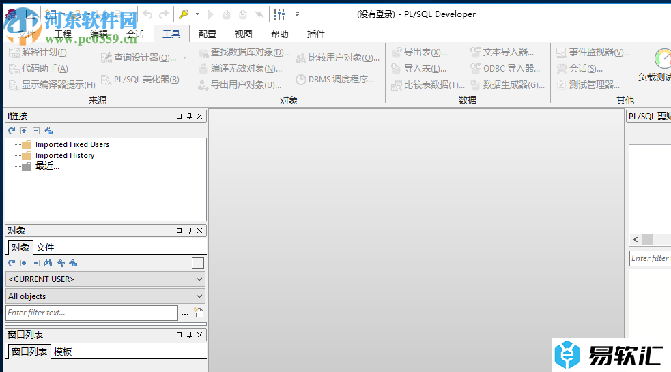The height and width of the screenshot is (372, 671).
Task: Click 导出用户对象(U) in the ribbon
Action: (240, 84)
